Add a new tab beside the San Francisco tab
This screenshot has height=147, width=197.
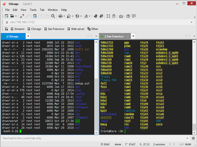[x=133, y=36]
